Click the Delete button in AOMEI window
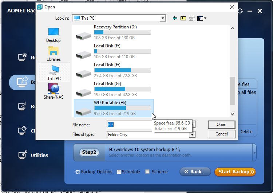This screenshot has width=273, height=193. click(246, 132)
